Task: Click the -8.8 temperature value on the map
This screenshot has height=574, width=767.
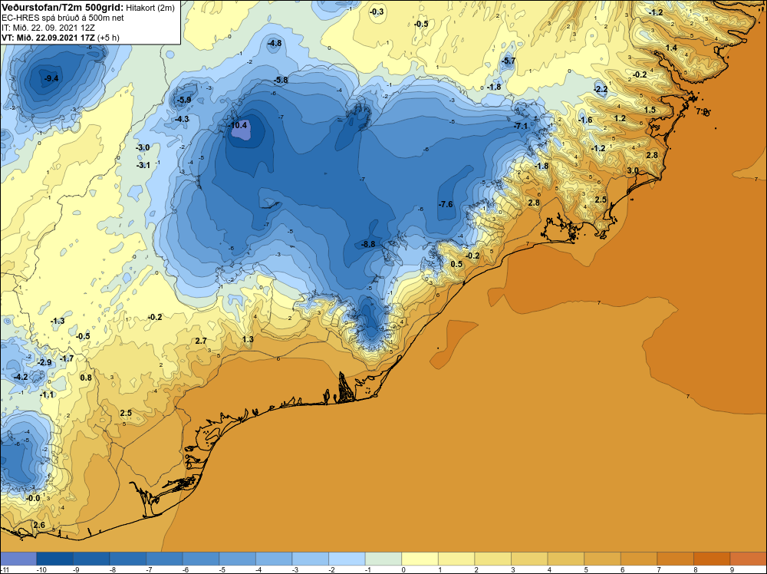Action: (368, 244)
